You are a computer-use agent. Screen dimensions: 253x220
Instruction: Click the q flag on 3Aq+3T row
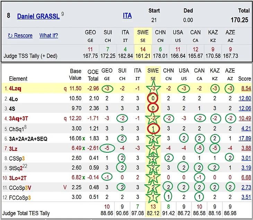point(65,119)
